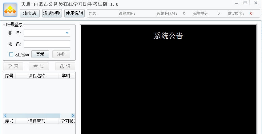Click the 姓名 label in status bar
The width and height of the screenshot is (262, 134).
(93, 14)
